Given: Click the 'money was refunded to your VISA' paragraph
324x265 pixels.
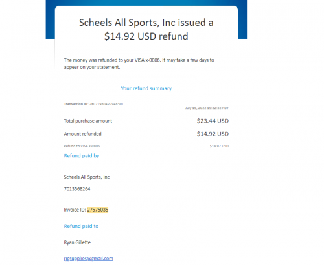Looking at the screenshot, I should pos(139,64).
